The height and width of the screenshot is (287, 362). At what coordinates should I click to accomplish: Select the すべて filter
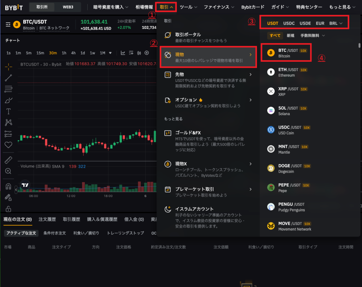[275, 36]
